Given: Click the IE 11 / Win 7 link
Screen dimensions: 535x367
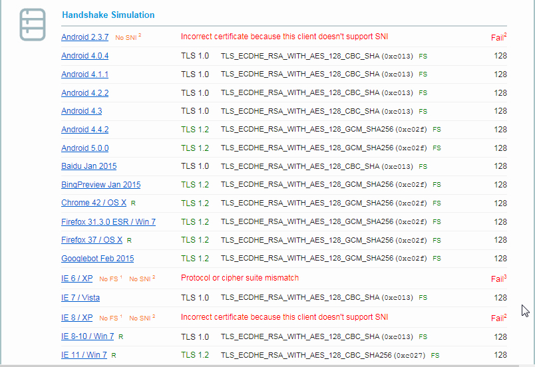Looking at the screenshot, I should point(84,355).
